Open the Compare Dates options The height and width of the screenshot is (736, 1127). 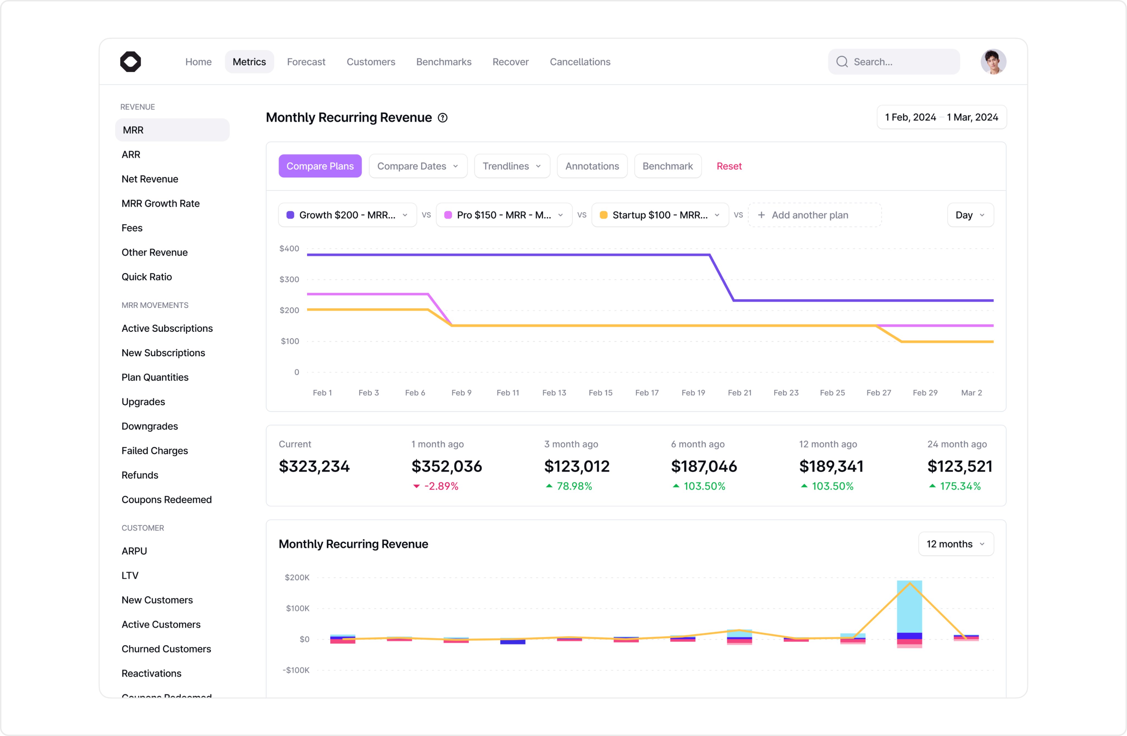click(418, 166)
